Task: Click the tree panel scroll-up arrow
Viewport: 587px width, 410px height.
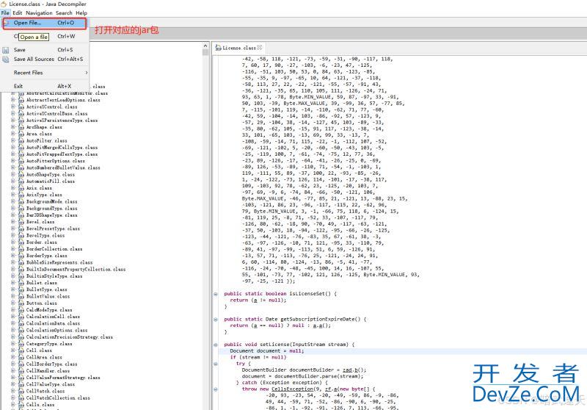Action: pos(205,46)
